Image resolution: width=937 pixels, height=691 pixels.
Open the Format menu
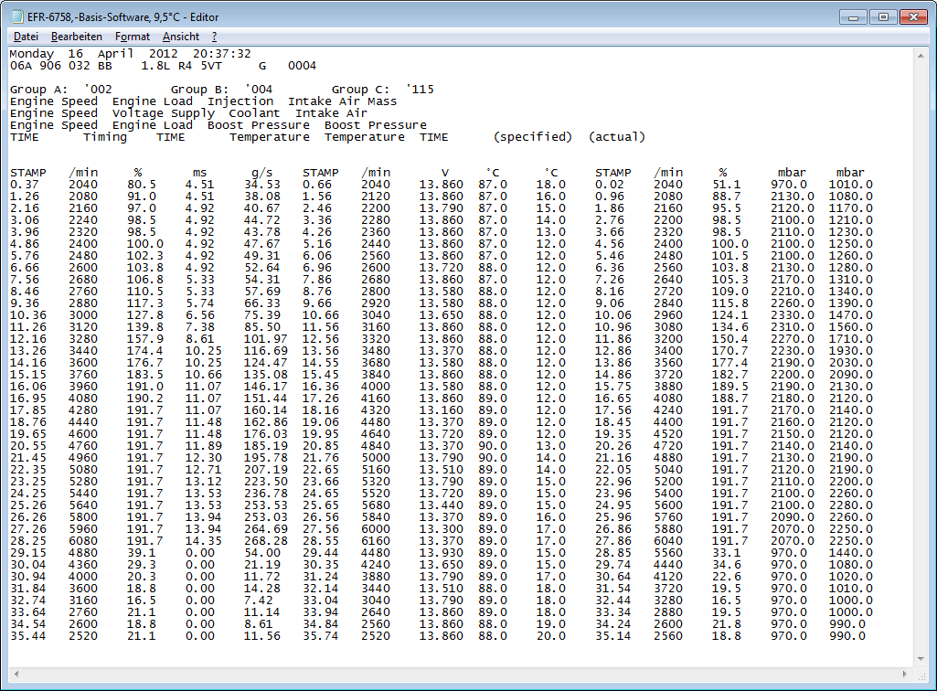tap(132, 37)
